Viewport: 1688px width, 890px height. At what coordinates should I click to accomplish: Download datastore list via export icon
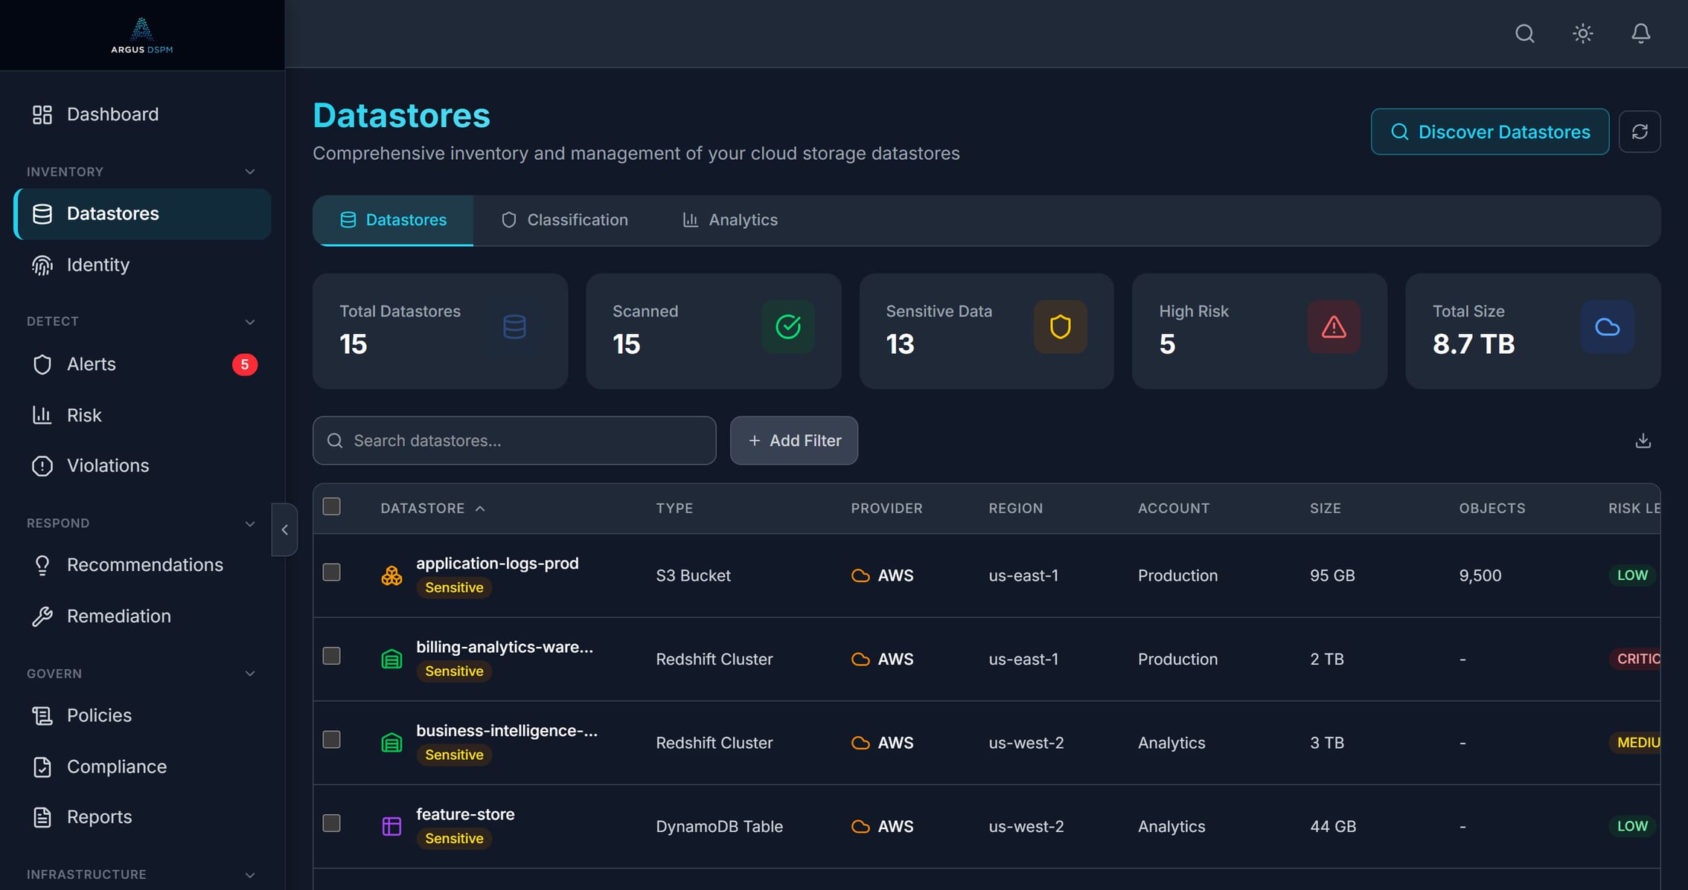(1643, 440)
